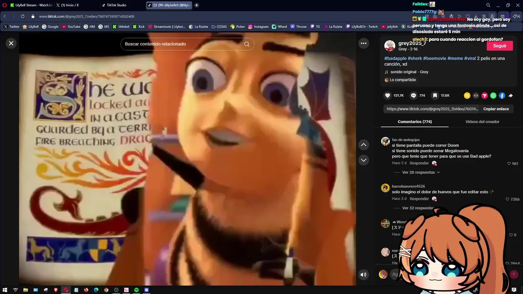Open Brave browser from taskbar
The image size is (523, 294).
[56, 290]
